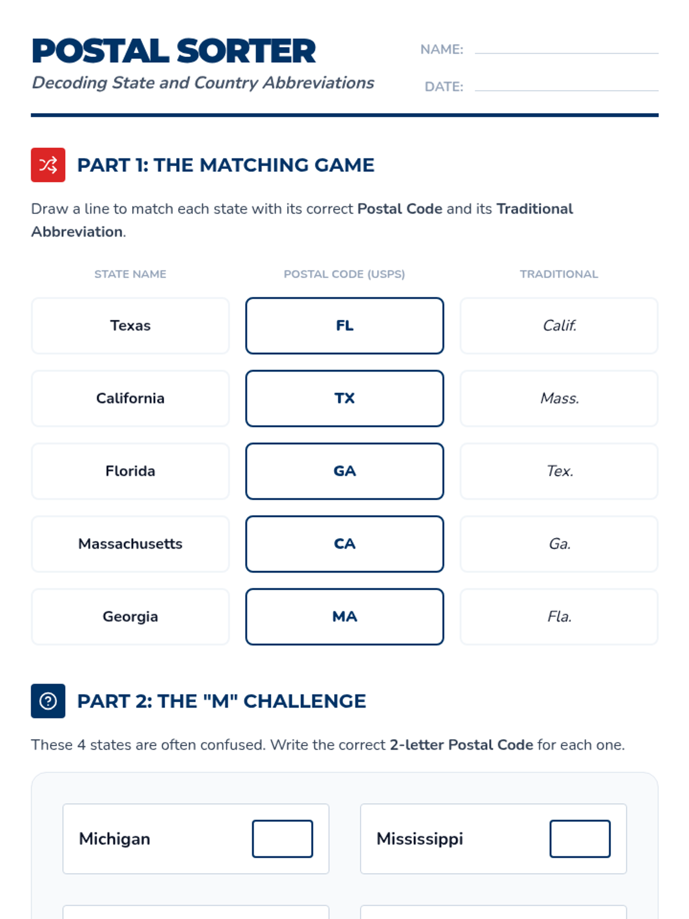Select the Florida state card
The width and height of the screenshot is (689, 919).
[x=130, y=471]
